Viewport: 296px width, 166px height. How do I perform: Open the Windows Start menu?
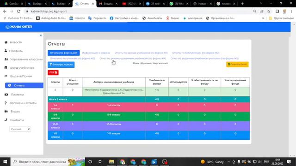coord(5,162)
